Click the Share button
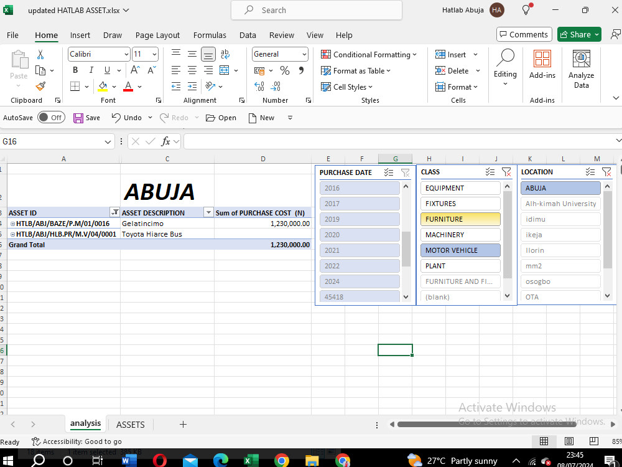This screenshot has width=622, height=467. [x=578, y=34]
